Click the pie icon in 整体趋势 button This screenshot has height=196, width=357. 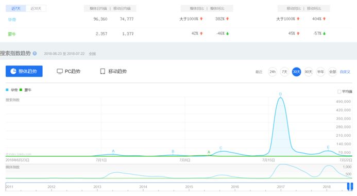click(x=13, y=71)
